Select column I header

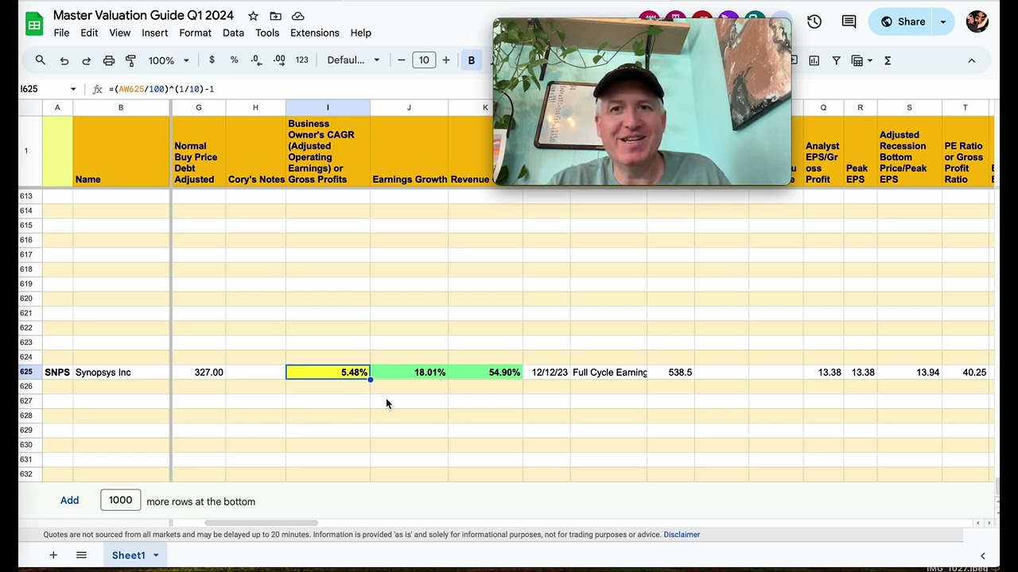point(328,107)
